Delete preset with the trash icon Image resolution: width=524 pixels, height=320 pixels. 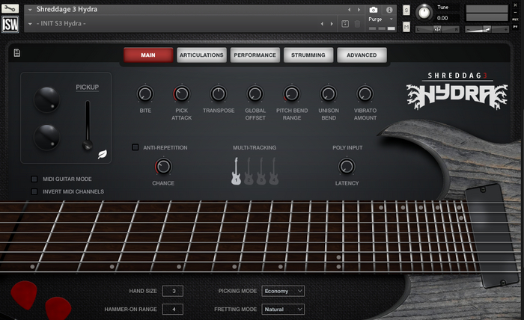point(357,24)
